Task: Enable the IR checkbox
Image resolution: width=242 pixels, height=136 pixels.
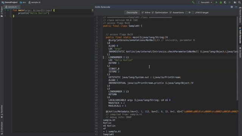Action: click(x=186, y=12)
